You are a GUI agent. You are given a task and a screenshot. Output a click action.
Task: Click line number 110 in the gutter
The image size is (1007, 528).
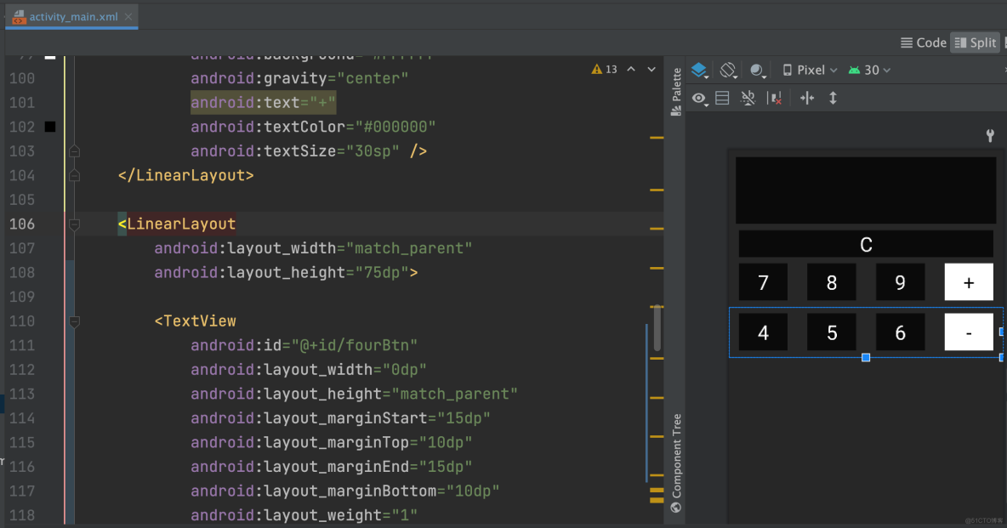22,321
